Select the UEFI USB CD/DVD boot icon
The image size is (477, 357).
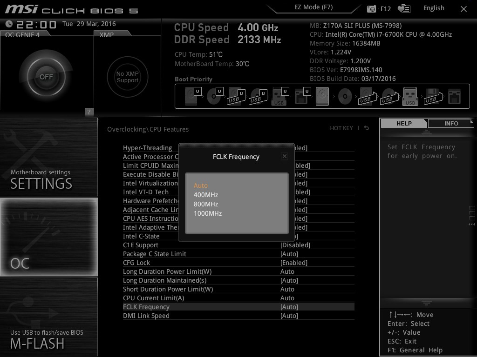tap(258, 96)
